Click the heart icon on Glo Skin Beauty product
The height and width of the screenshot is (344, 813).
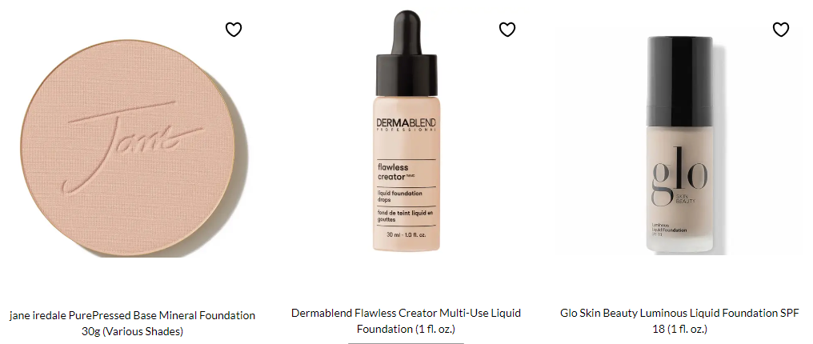coord(781,30)
